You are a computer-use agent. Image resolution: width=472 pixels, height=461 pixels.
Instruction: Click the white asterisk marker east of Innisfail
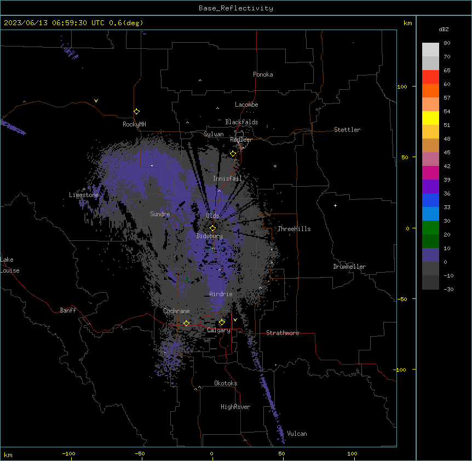275,166
